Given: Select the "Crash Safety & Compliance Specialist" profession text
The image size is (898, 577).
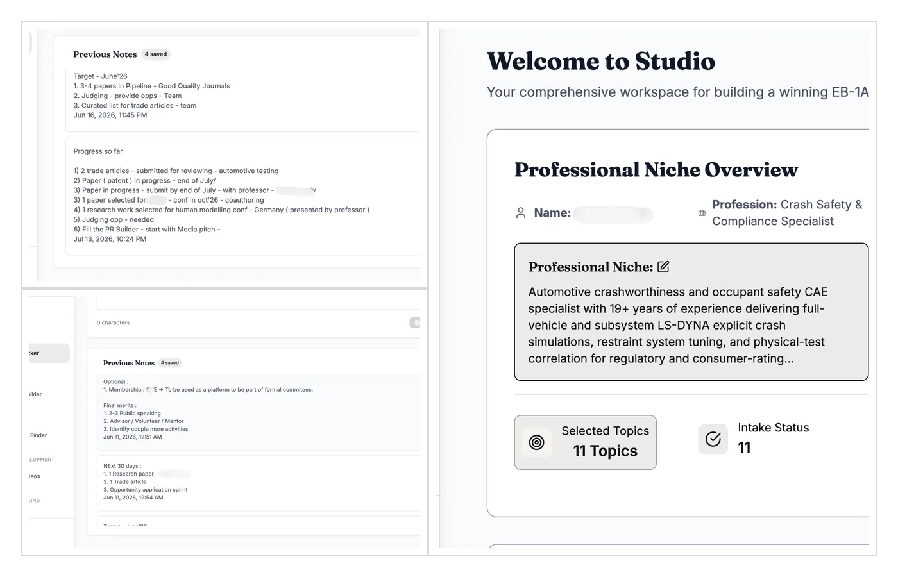Looking at the screenshot, I should pos(788,213).
